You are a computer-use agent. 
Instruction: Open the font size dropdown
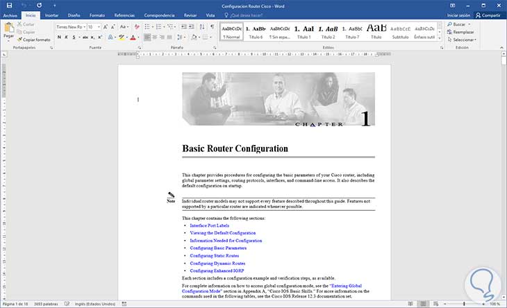click(x=99, y=27)
